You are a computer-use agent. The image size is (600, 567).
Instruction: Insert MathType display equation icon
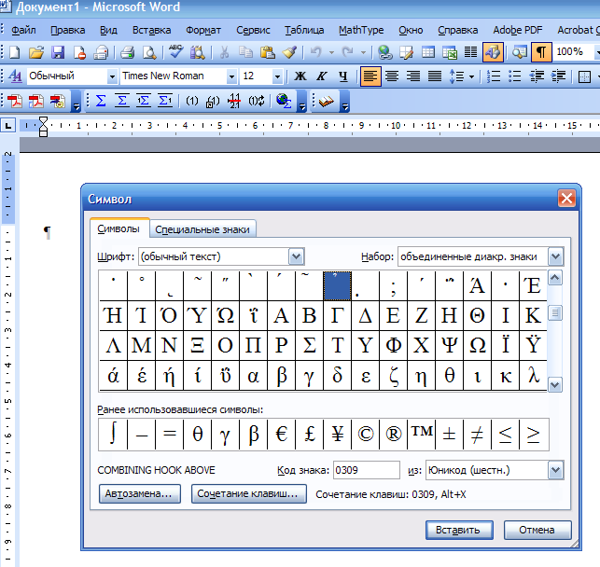click(122, 101)
